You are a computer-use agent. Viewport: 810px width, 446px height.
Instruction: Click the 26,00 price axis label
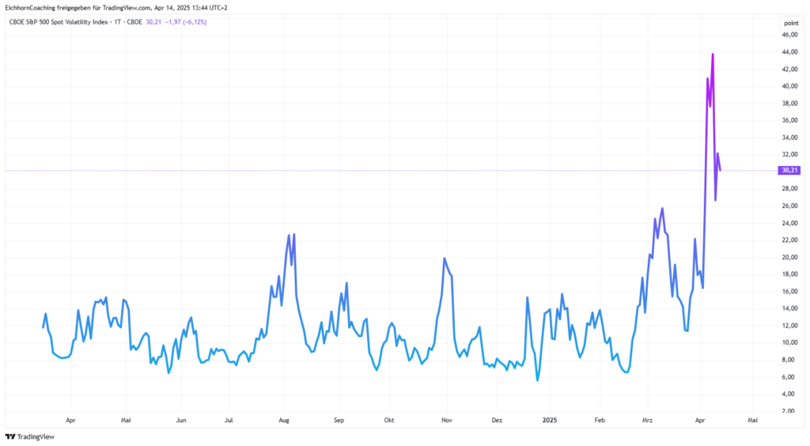789,206
